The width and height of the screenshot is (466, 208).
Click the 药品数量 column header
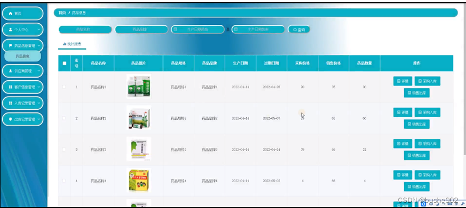point(364,63)
